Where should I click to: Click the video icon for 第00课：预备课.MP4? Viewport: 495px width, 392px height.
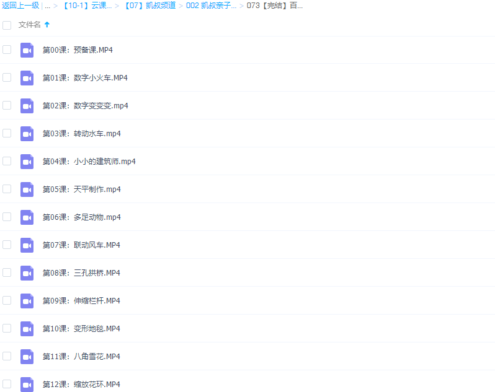coord(27,50)
